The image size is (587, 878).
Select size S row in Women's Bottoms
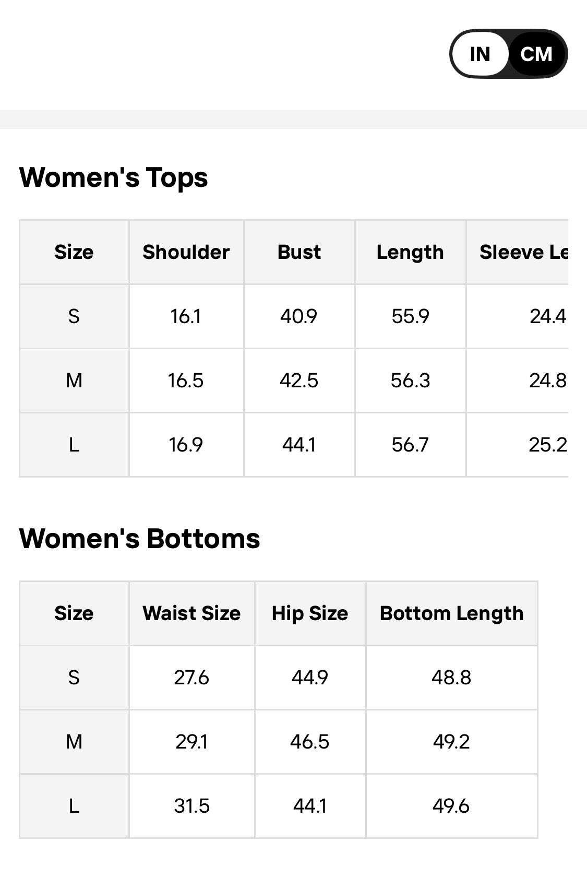279,678
